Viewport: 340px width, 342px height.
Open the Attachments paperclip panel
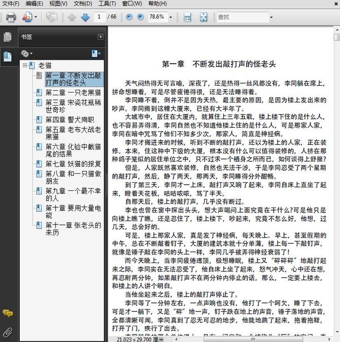(x=7, y=331)
